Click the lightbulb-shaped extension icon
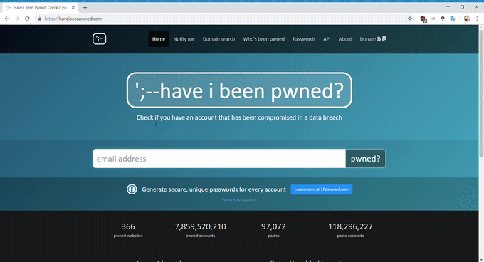Viewport: 484px width, 262px height. click(443, 19)
